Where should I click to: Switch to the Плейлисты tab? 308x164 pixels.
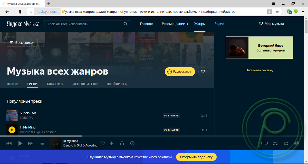tap(117, 84)
